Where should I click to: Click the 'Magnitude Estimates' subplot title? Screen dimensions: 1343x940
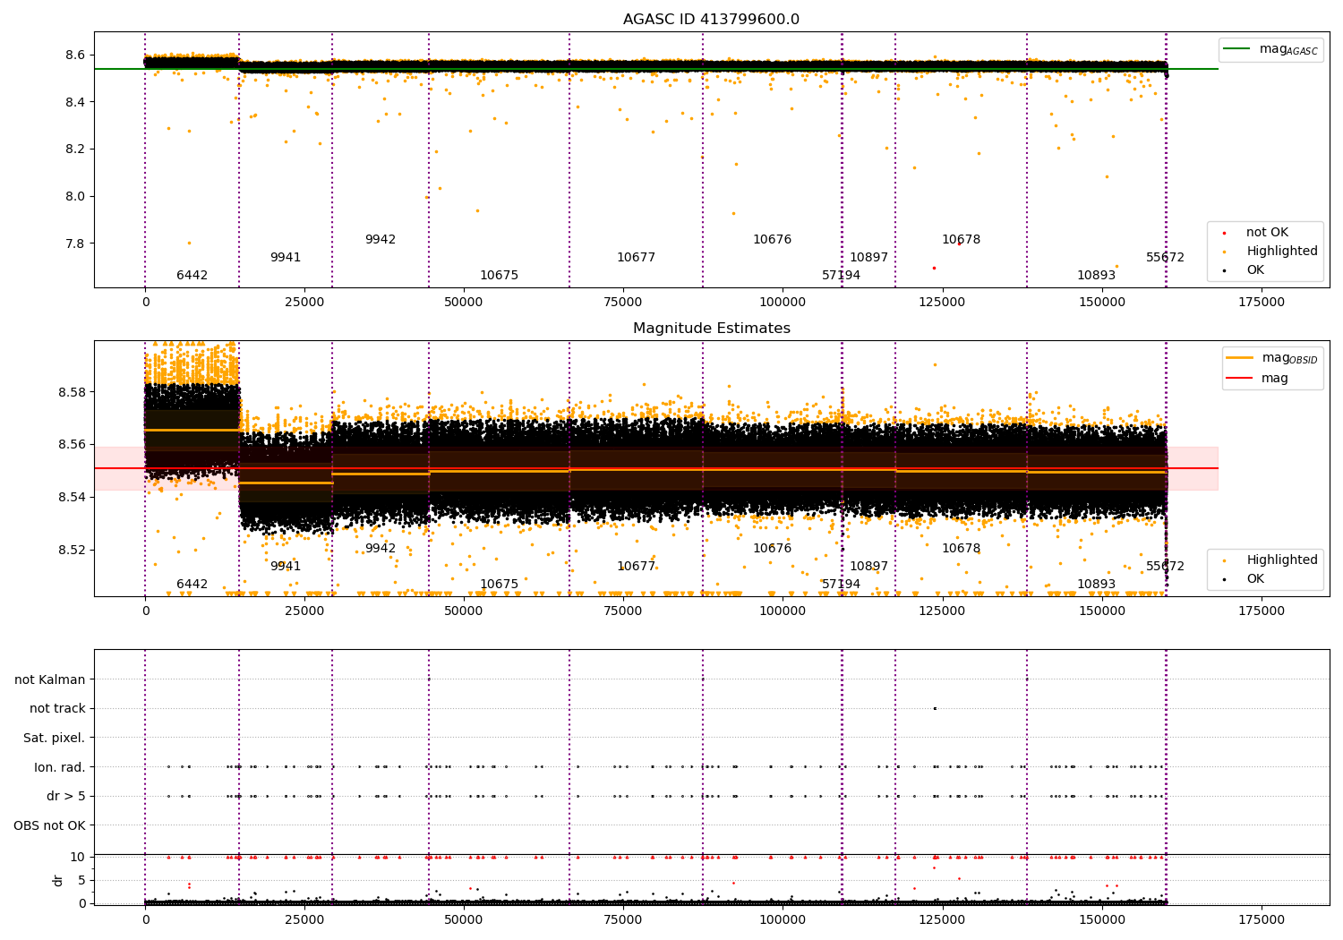[711, 329]
